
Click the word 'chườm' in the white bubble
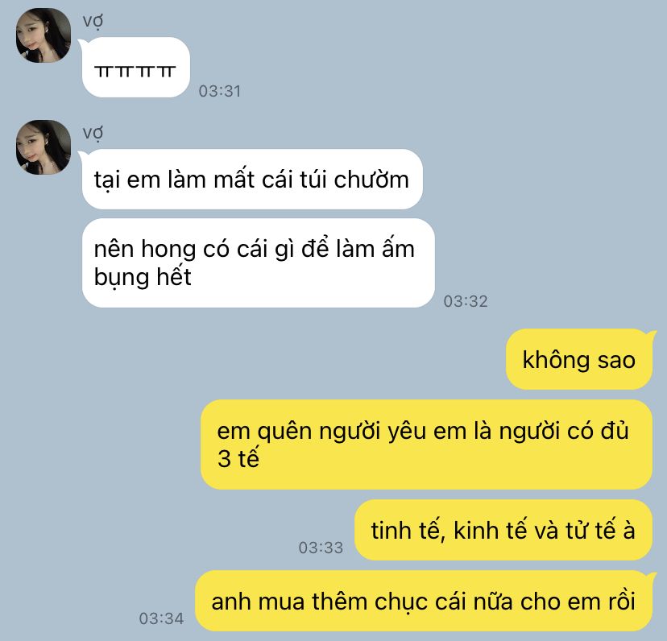point(371,179)
